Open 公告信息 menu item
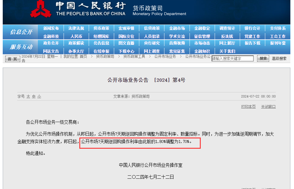The image size is (294, 189). click(x=101, y=43)
